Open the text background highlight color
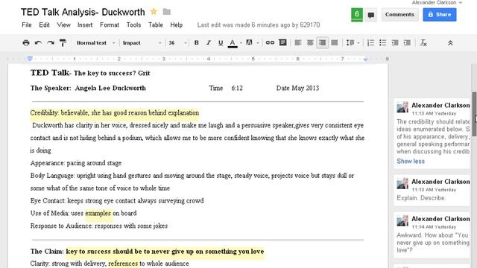 pos(249,43)
